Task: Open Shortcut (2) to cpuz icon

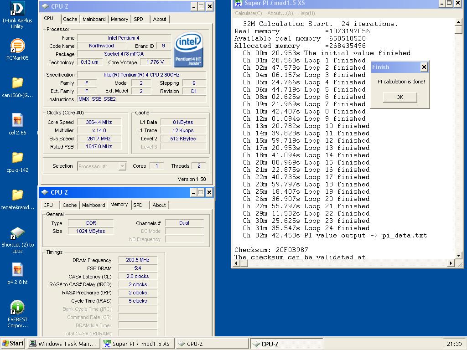Action: pyautogui.click(x=17, y=240)
